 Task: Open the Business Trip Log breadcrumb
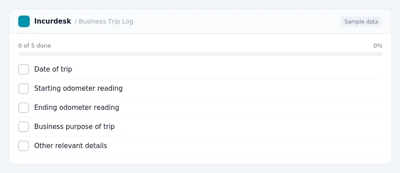point(106,21)
